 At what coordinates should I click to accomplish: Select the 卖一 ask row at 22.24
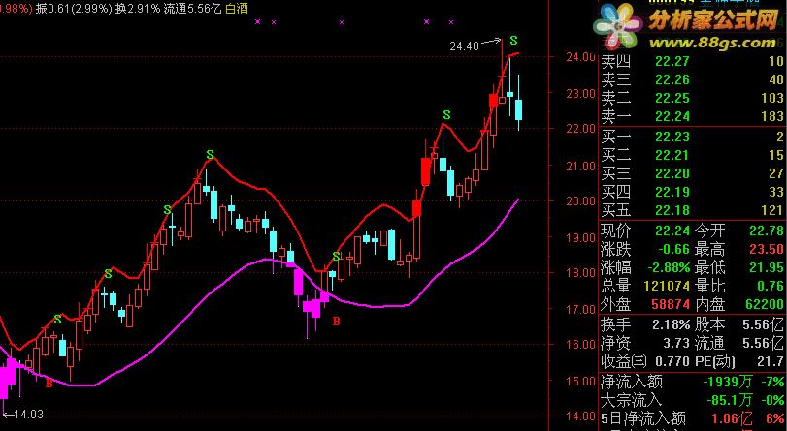pos(692,117)
